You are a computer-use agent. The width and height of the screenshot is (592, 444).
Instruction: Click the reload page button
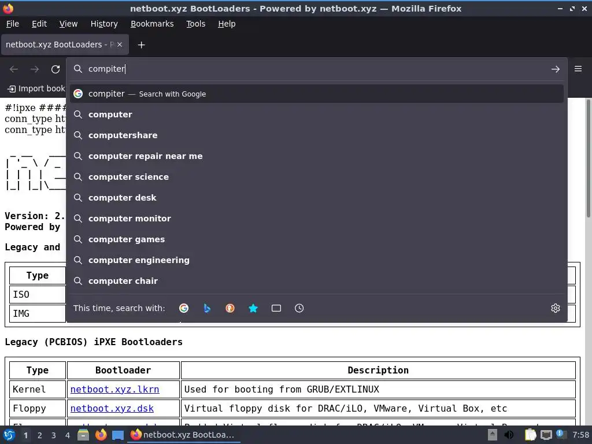tap(55, 69)
